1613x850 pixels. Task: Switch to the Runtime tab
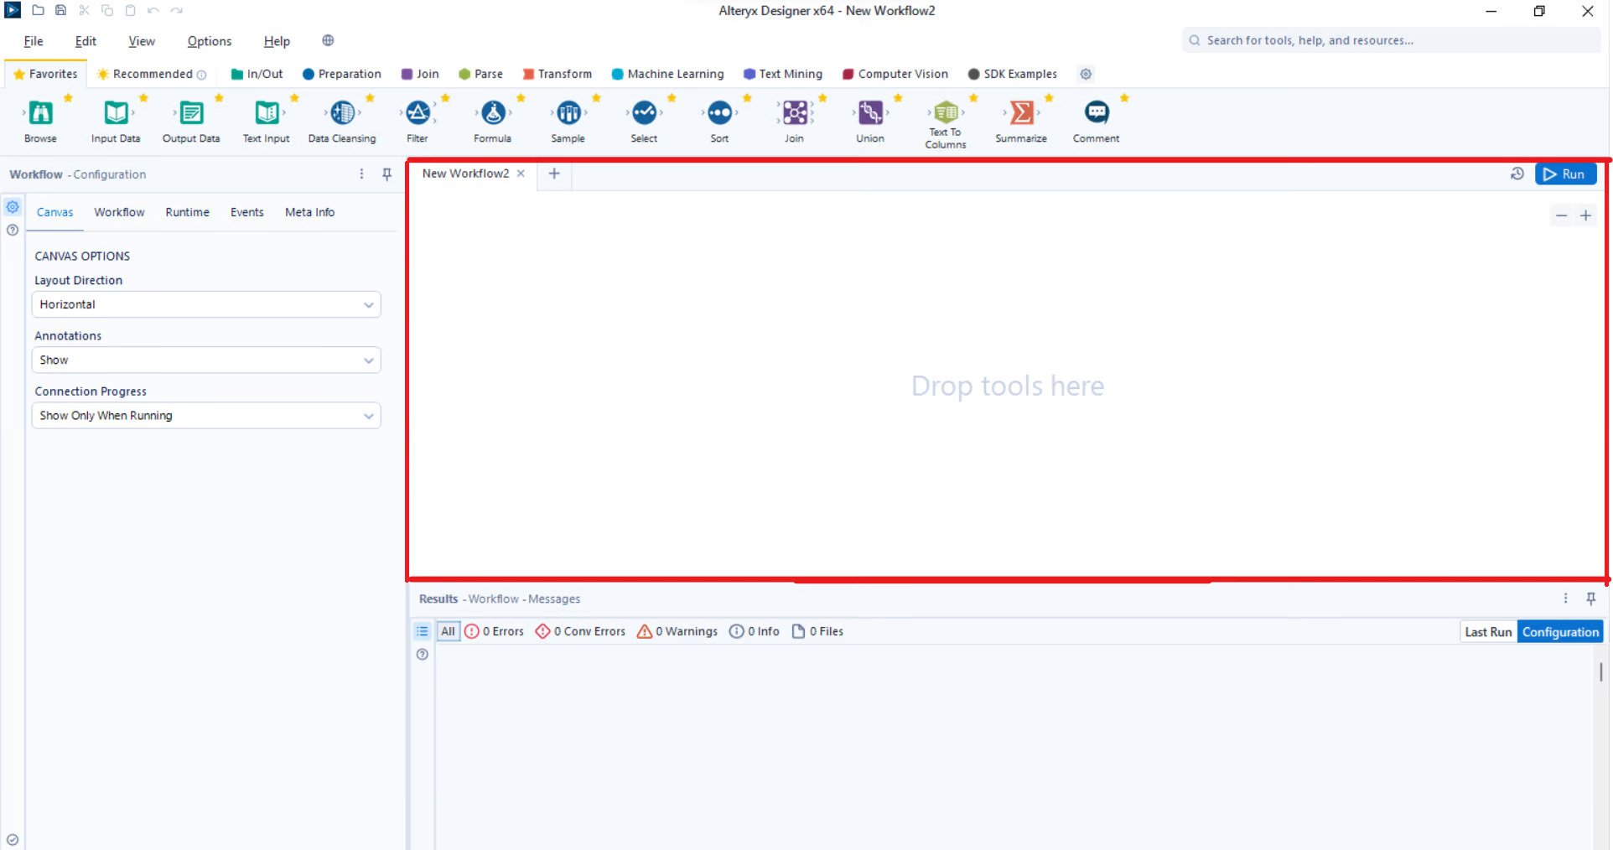187,212
